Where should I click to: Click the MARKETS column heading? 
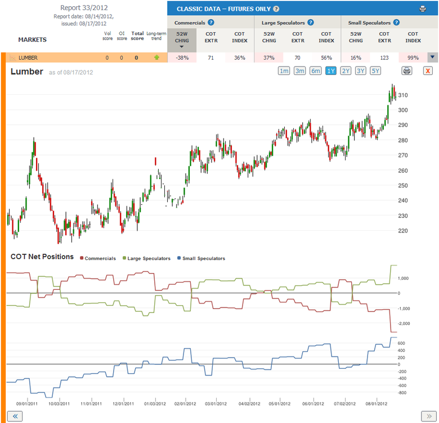(33, 39)
